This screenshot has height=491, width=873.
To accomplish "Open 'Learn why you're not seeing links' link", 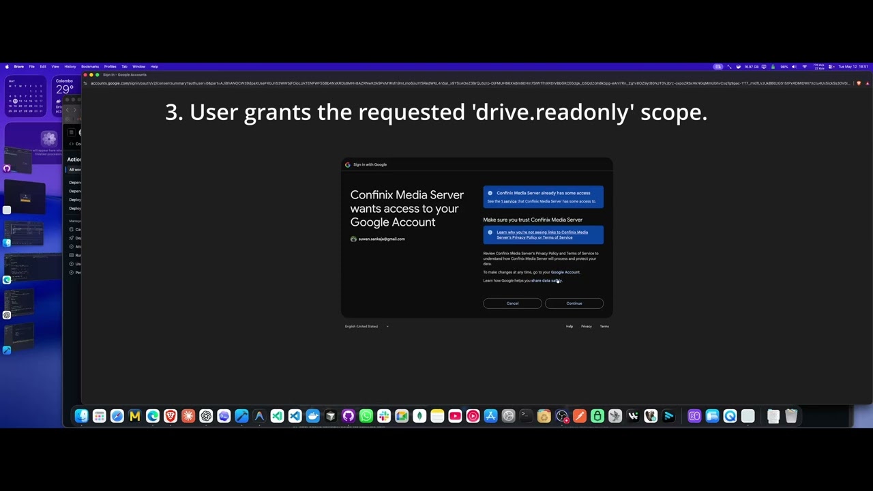I will tap(542, 235).
